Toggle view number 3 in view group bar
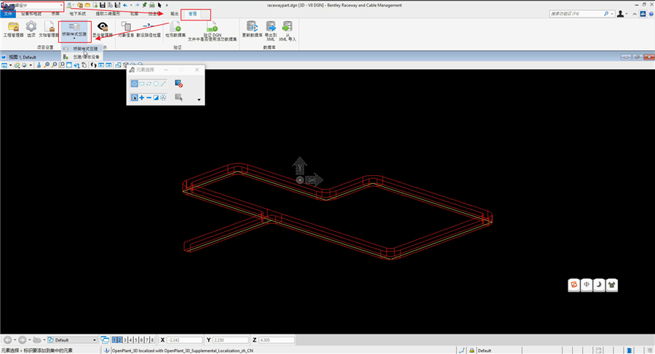Viewport: 655px width, 354px height. pos(125,339)
